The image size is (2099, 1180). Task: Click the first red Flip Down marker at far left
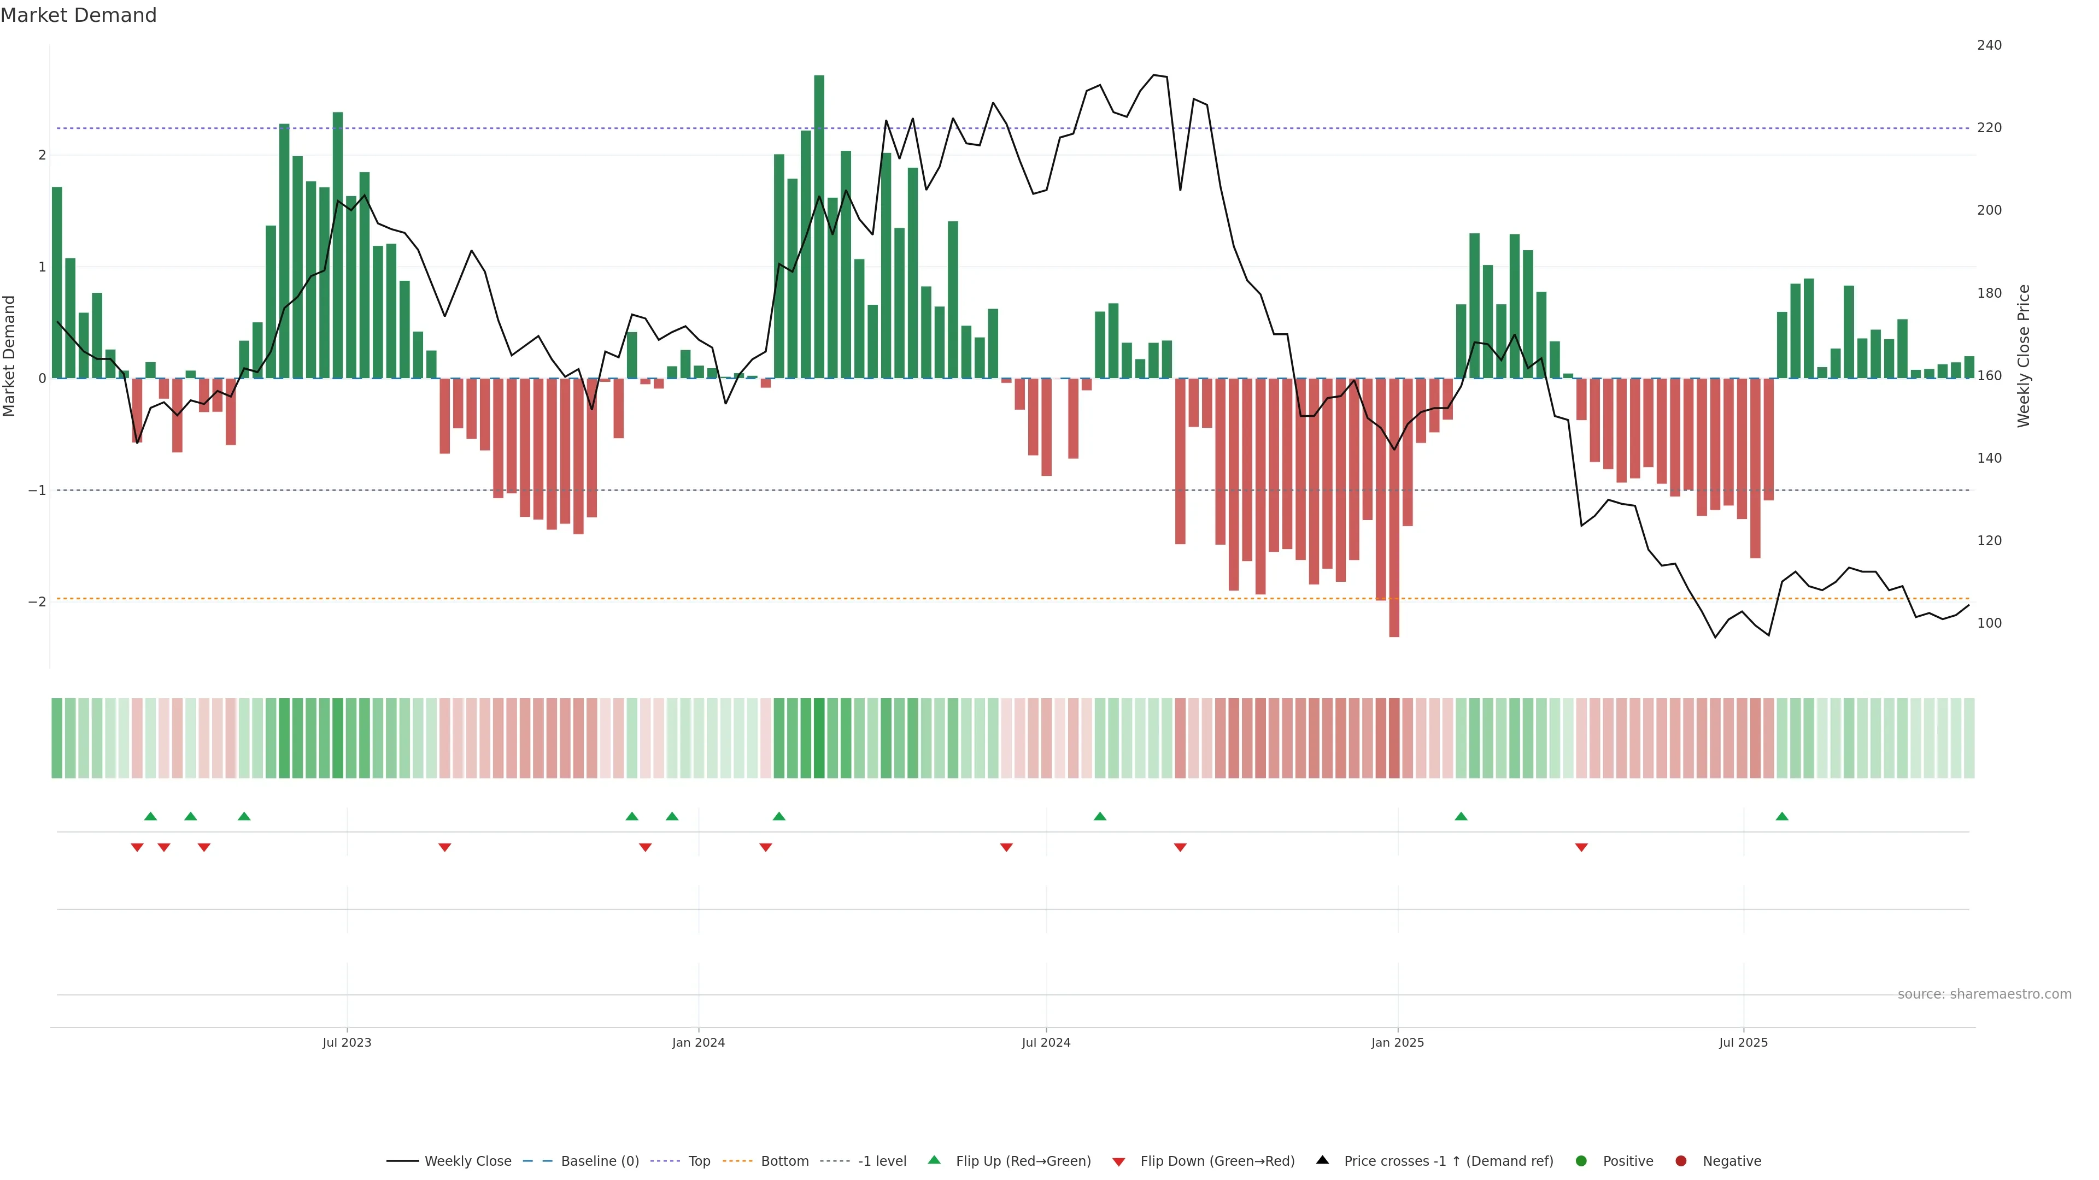point(137,848)
